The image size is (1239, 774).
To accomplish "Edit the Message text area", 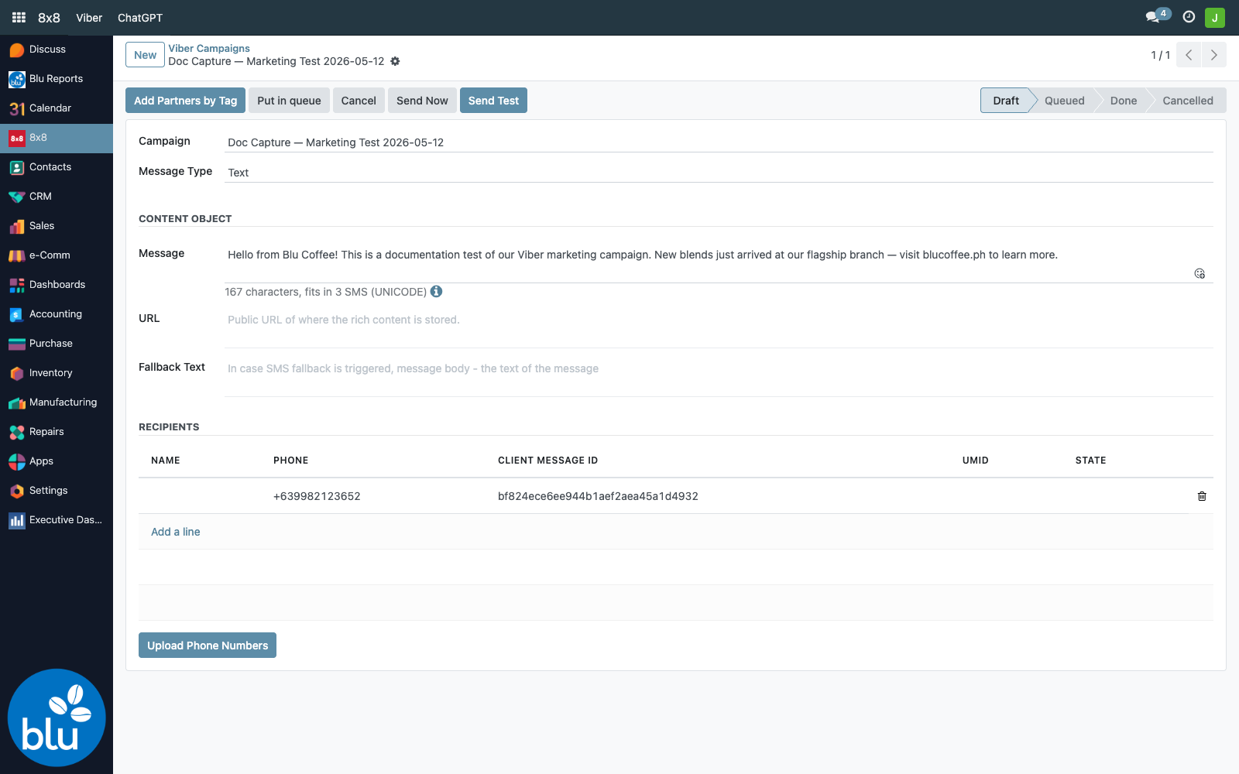I will pyautogui.click(x=719, y=263).
